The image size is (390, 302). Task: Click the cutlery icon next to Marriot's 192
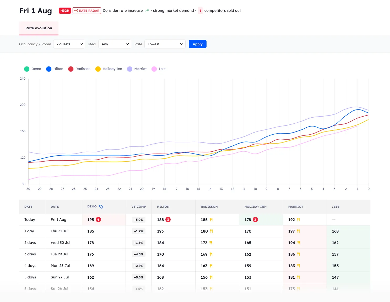tap(298, 219)
